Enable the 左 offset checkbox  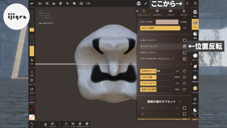[184, 108]
